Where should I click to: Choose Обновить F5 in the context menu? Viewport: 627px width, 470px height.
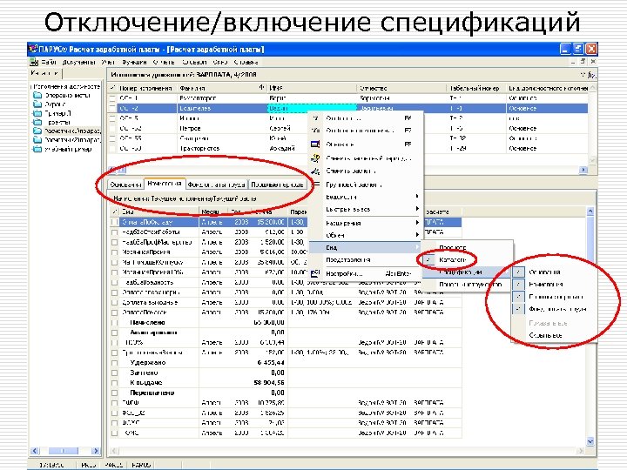(366, 144)
